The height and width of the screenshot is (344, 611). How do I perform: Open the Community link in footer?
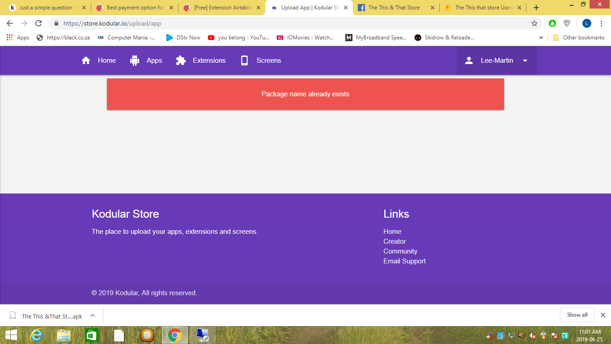pyautogui.click(x=400, y=251)
